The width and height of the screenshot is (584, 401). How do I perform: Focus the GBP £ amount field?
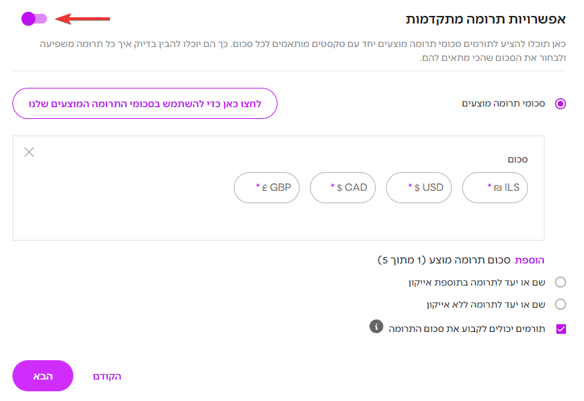coord(266,187)
